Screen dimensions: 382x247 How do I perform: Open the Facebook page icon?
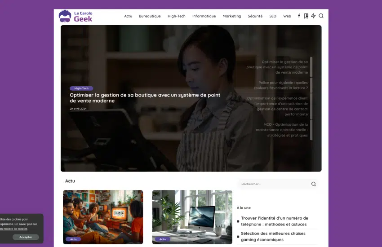click(299, 16)
